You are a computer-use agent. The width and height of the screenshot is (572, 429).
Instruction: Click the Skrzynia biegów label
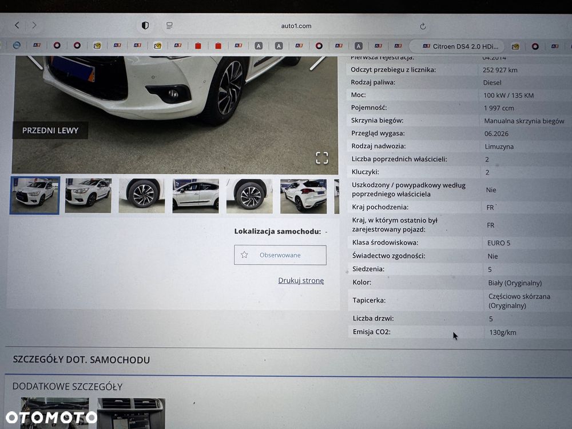[x=377, y=120]
